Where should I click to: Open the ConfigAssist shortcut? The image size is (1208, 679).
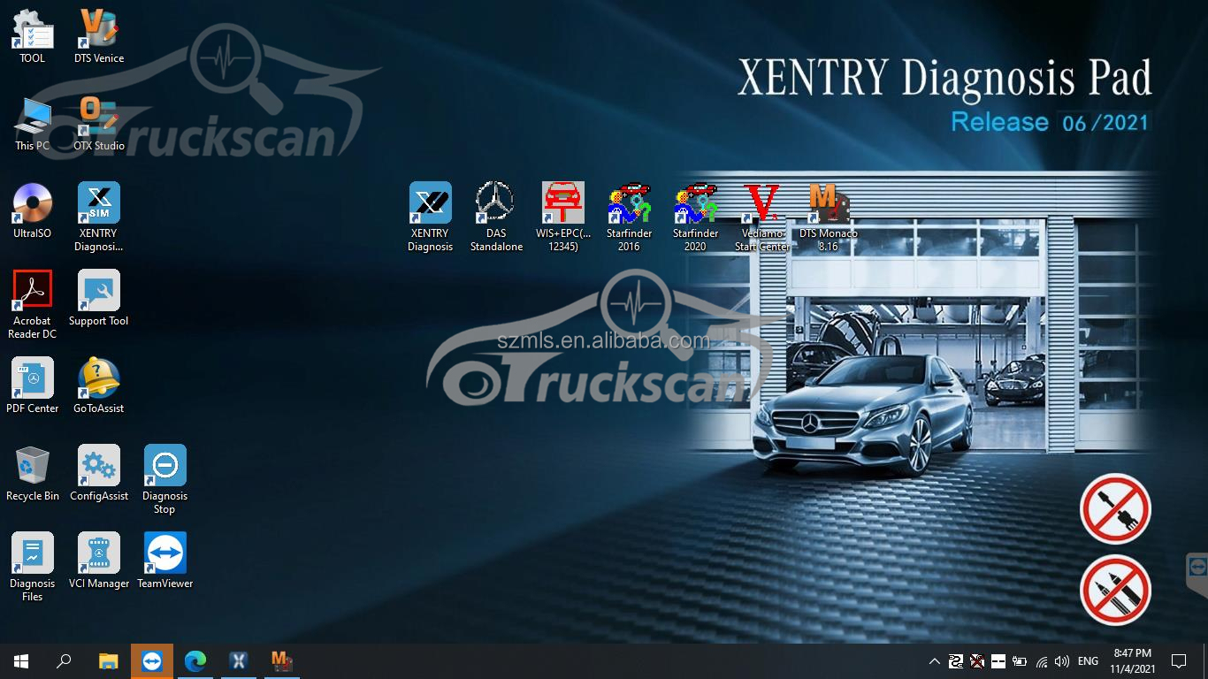[98, 467]
